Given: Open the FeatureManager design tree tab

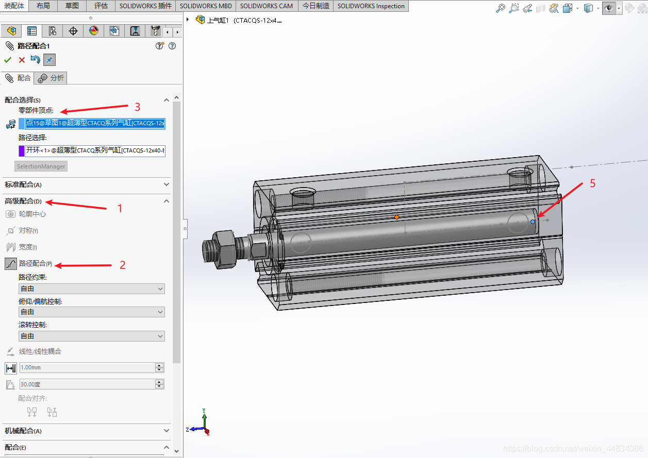Looking at the screenshot, I should 11,31.
